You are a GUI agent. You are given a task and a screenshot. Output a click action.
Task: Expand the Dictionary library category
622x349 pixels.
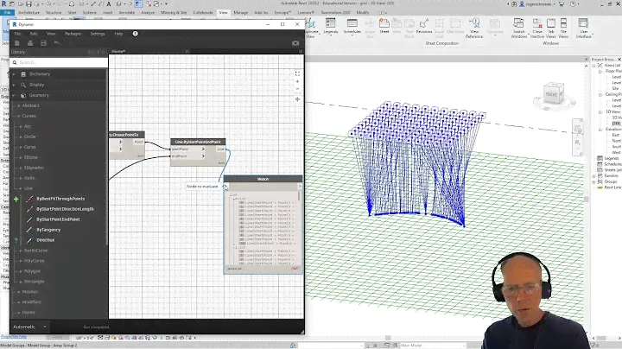tap(39, 74)
